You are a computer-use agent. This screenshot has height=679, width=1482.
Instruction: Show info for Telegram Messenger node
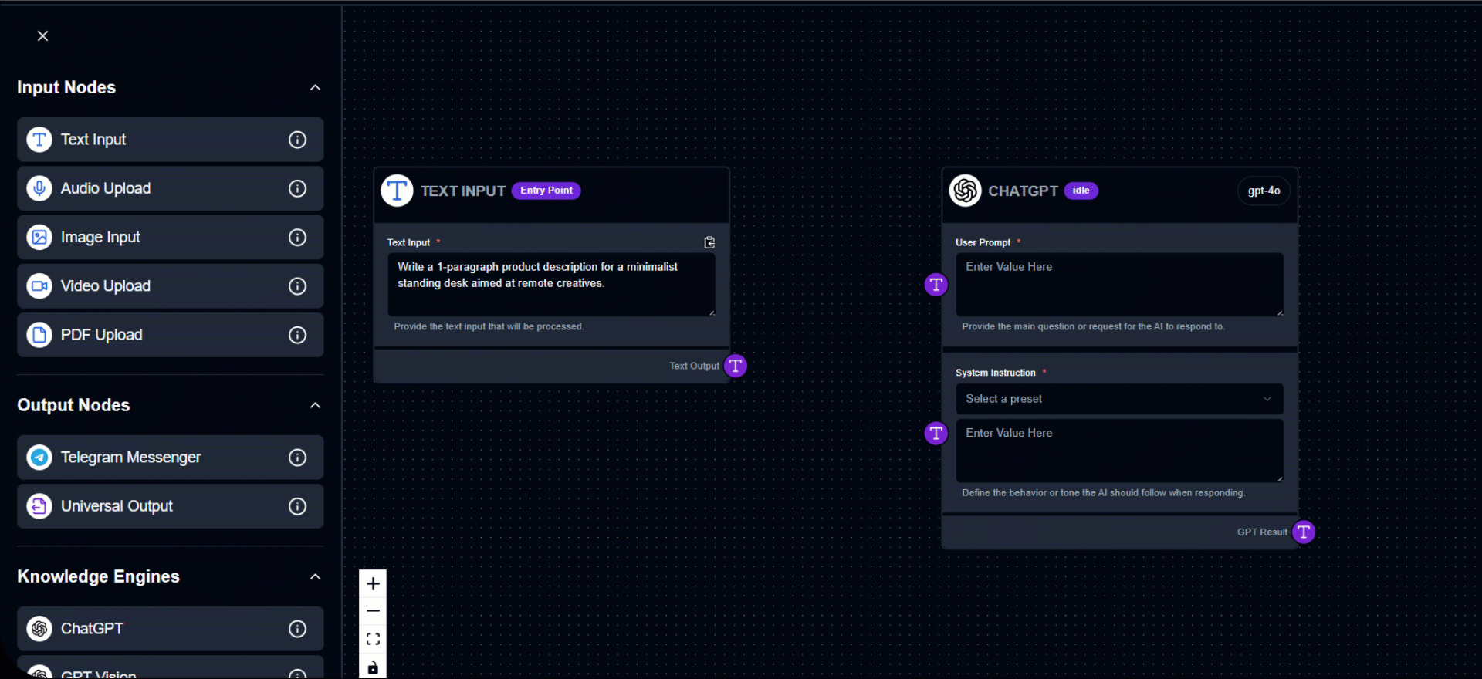point(297,458)
